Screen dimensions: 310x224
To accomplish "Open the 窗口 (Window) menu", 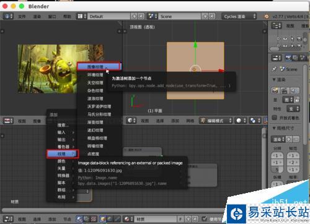I will point(52,17).
